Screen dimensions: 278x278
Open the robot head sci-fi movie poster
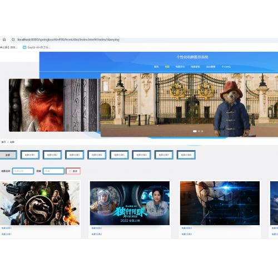pos(220,203)
